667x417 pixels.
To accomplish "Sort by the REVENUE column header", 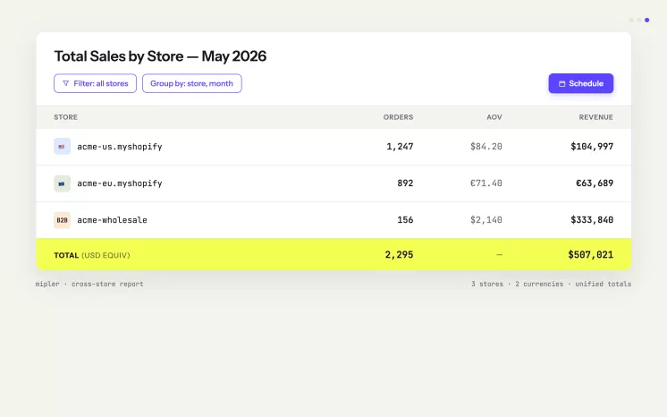I will tap(596, 117).
